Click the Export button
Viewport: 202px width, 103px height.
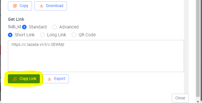click(x=56, y=79)
